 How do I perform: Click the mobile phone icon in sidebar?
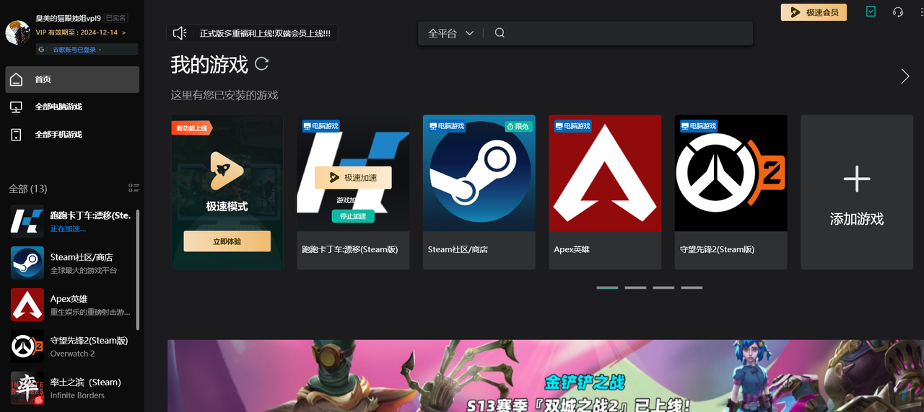[x=16, y=135]
